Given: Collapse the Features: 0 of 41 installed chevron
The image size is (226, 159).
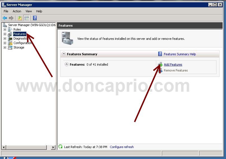Looking at the screenshot, I should click(66, 64).
